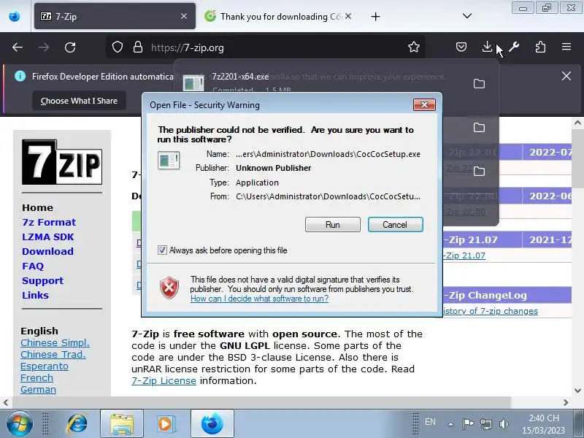The image size is (584, 438).
Task: Show 7z2201-x64.exe in folder
Action: [x=479, y=83]
